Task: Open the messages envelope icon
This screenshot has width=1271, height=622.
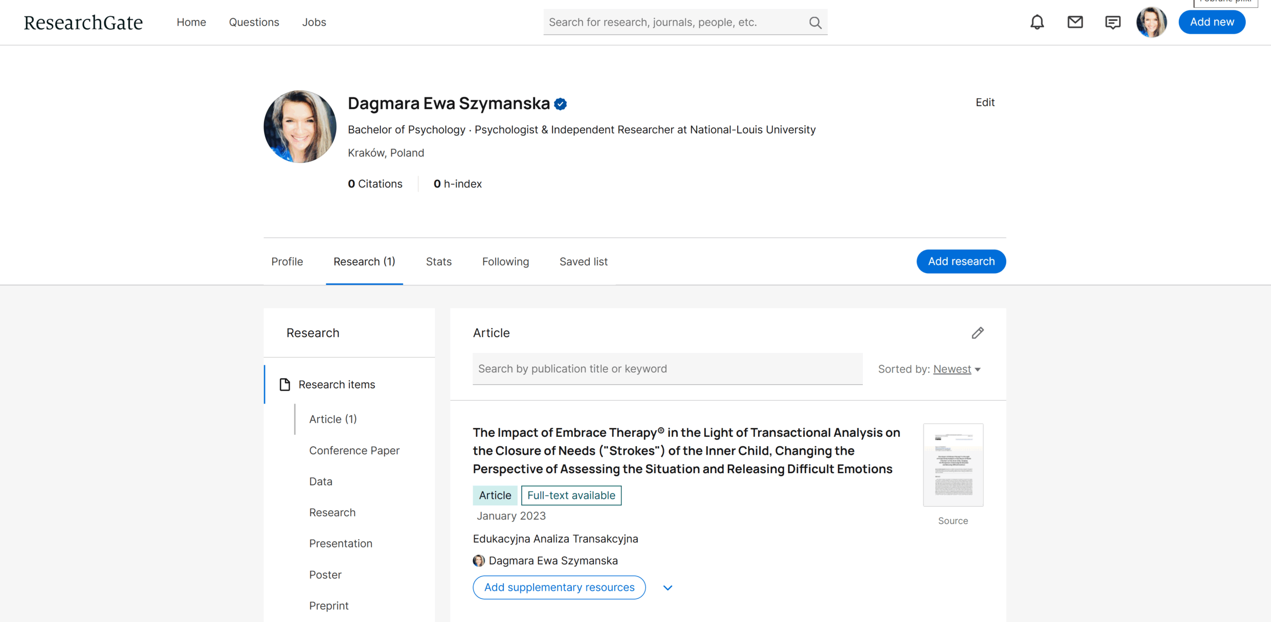Action: pyautogui.click(x=1075, y=22)
